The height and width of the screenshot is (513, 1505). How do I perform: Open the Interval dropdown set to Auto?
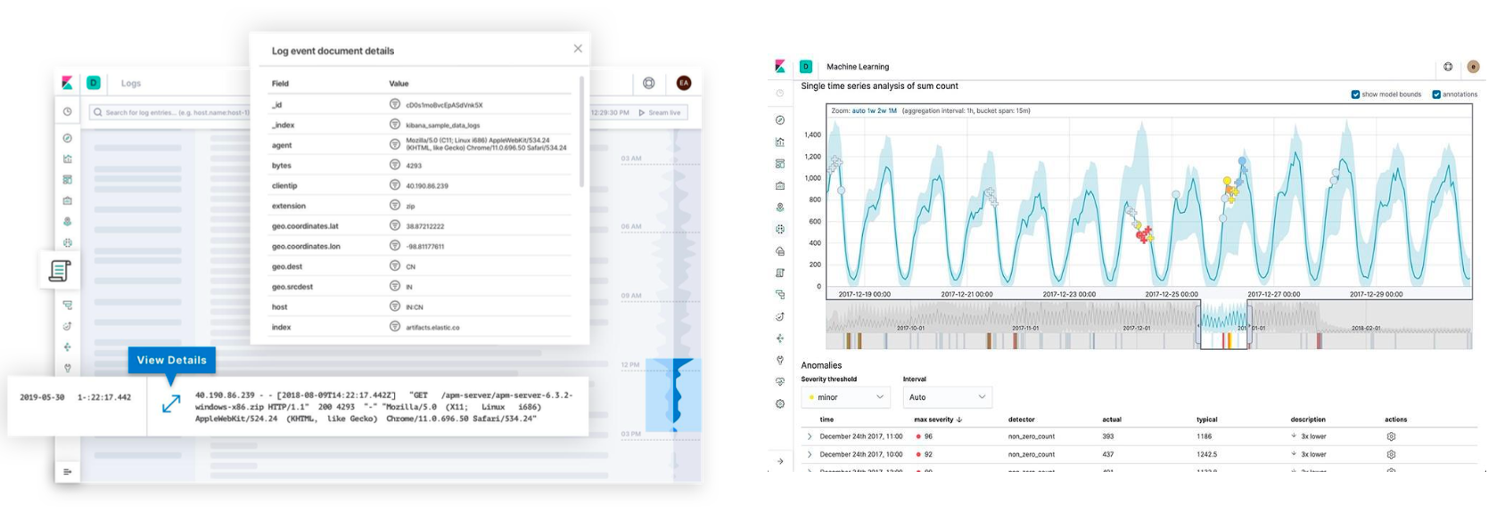(x=947, y=397)
